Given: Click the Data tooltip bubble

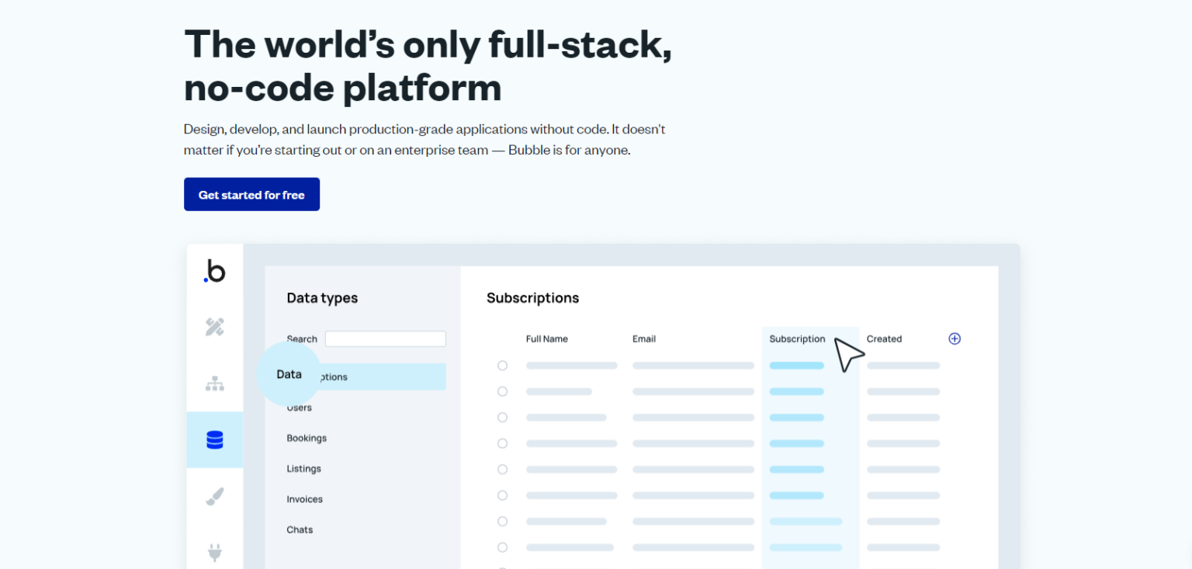Looking at the screenshot, I should point(288,374).
